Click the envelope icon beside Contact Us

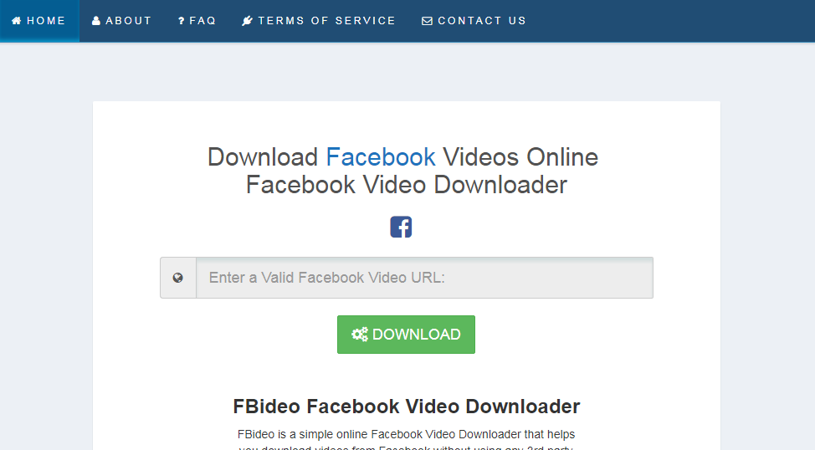click(427, 21)
